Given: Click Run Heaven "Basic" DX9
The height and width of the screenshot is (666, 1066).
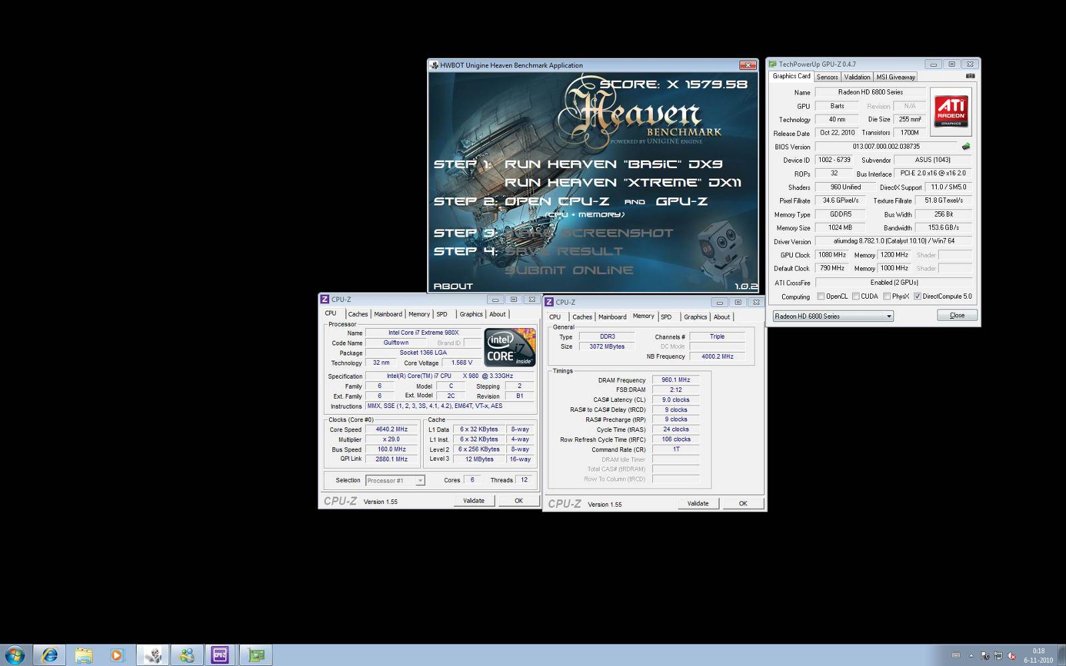Looking at the screenshot, I should pos(613,164).
